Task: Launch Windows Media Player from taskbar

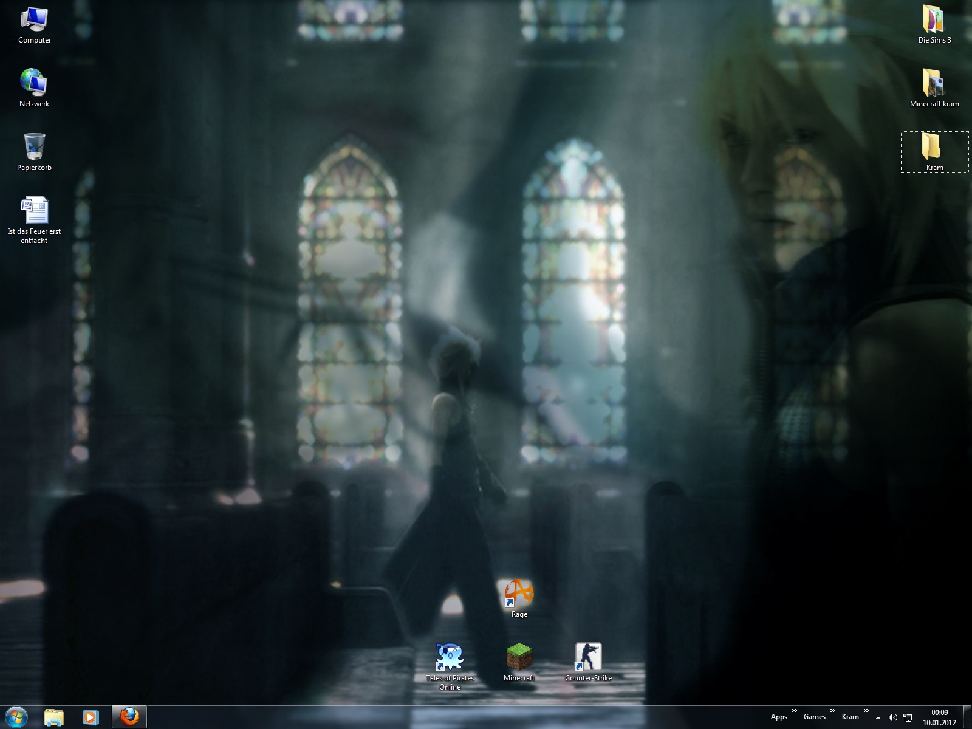Action: pyautogui.click(x=91, y=717)
